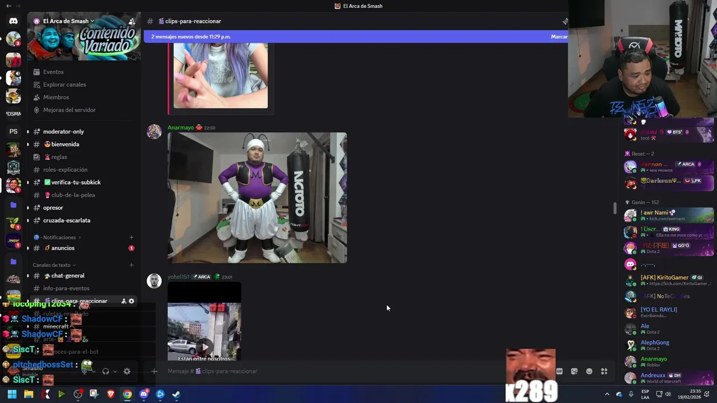
Task: Open the anuncios channel
Action: coord(84,248)
